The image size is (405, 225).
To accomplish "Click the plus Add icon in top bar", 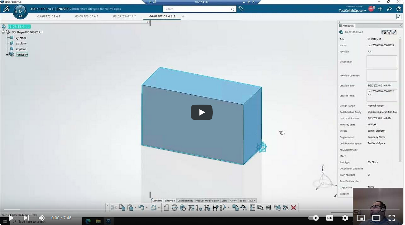I will coord(380,9).
